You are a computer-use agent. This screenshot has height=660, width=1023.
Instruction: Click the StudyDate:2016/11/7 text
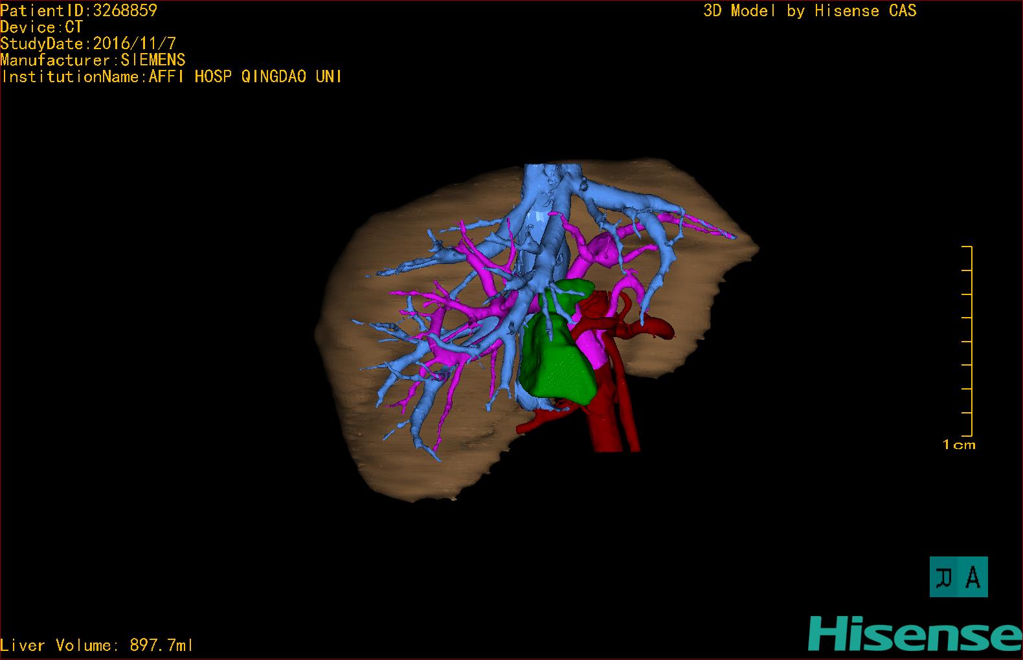point(88,43)
